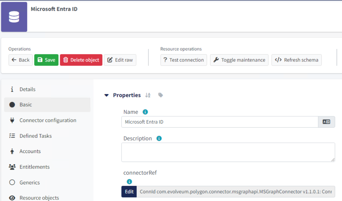Image resolution: width=342 pixels, height=201 pixels.
Task: Run Test connection on the resource
Action: click(184, 60)
